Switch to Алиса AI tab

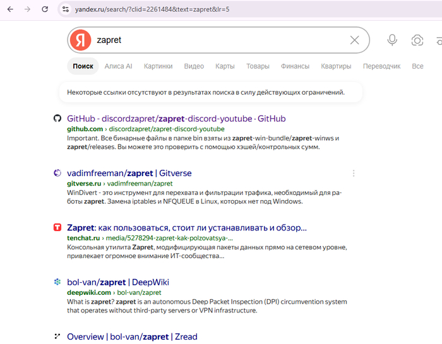pyautogui.click(x=119, y=66)
